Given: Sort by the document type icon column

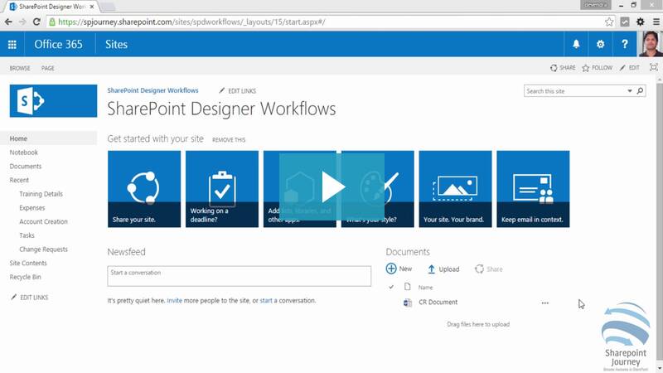Looking at the screenshot, I should point(407,287).
